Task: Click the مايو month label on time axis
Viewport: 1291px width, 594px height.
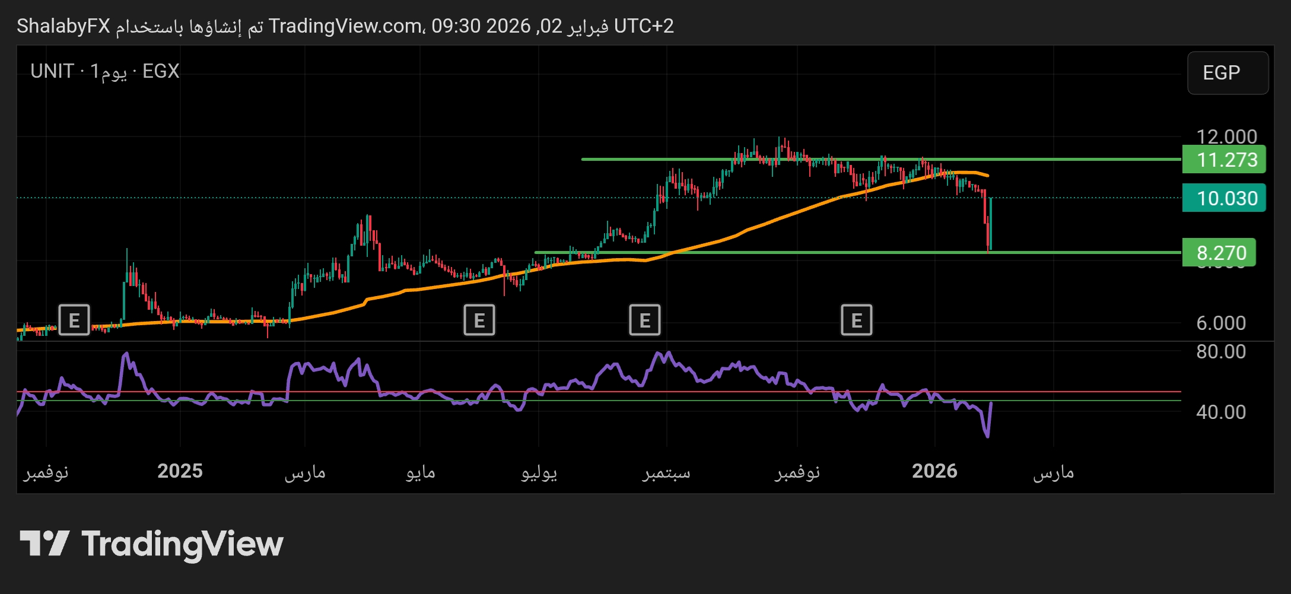Action: click(421, 472)
